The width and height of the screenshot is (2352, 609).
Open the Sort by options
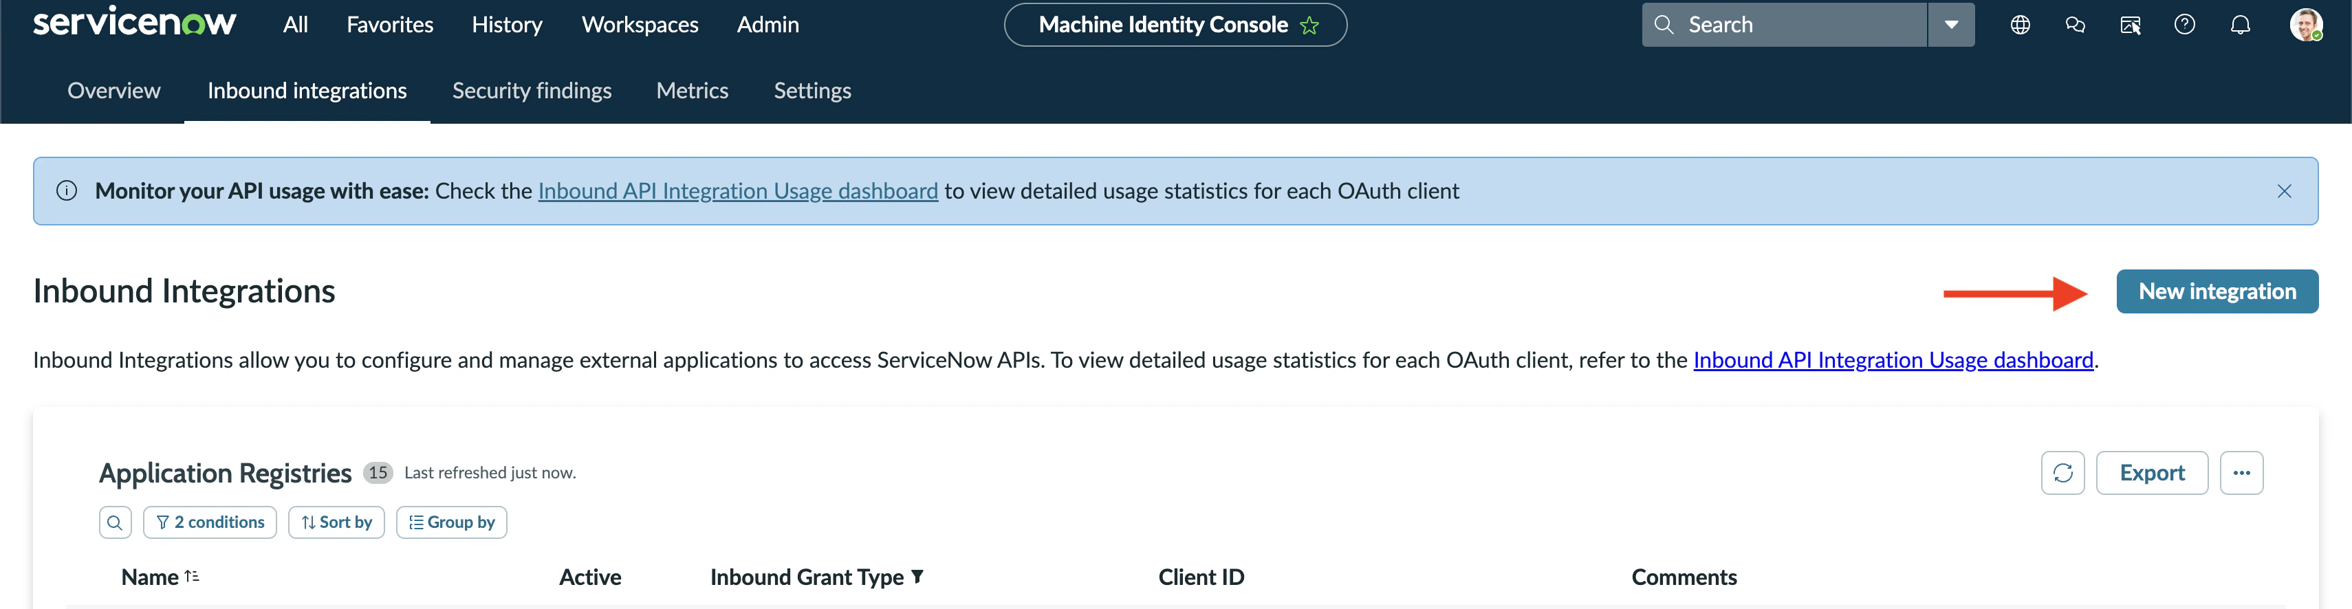click(x=336, y=522)
